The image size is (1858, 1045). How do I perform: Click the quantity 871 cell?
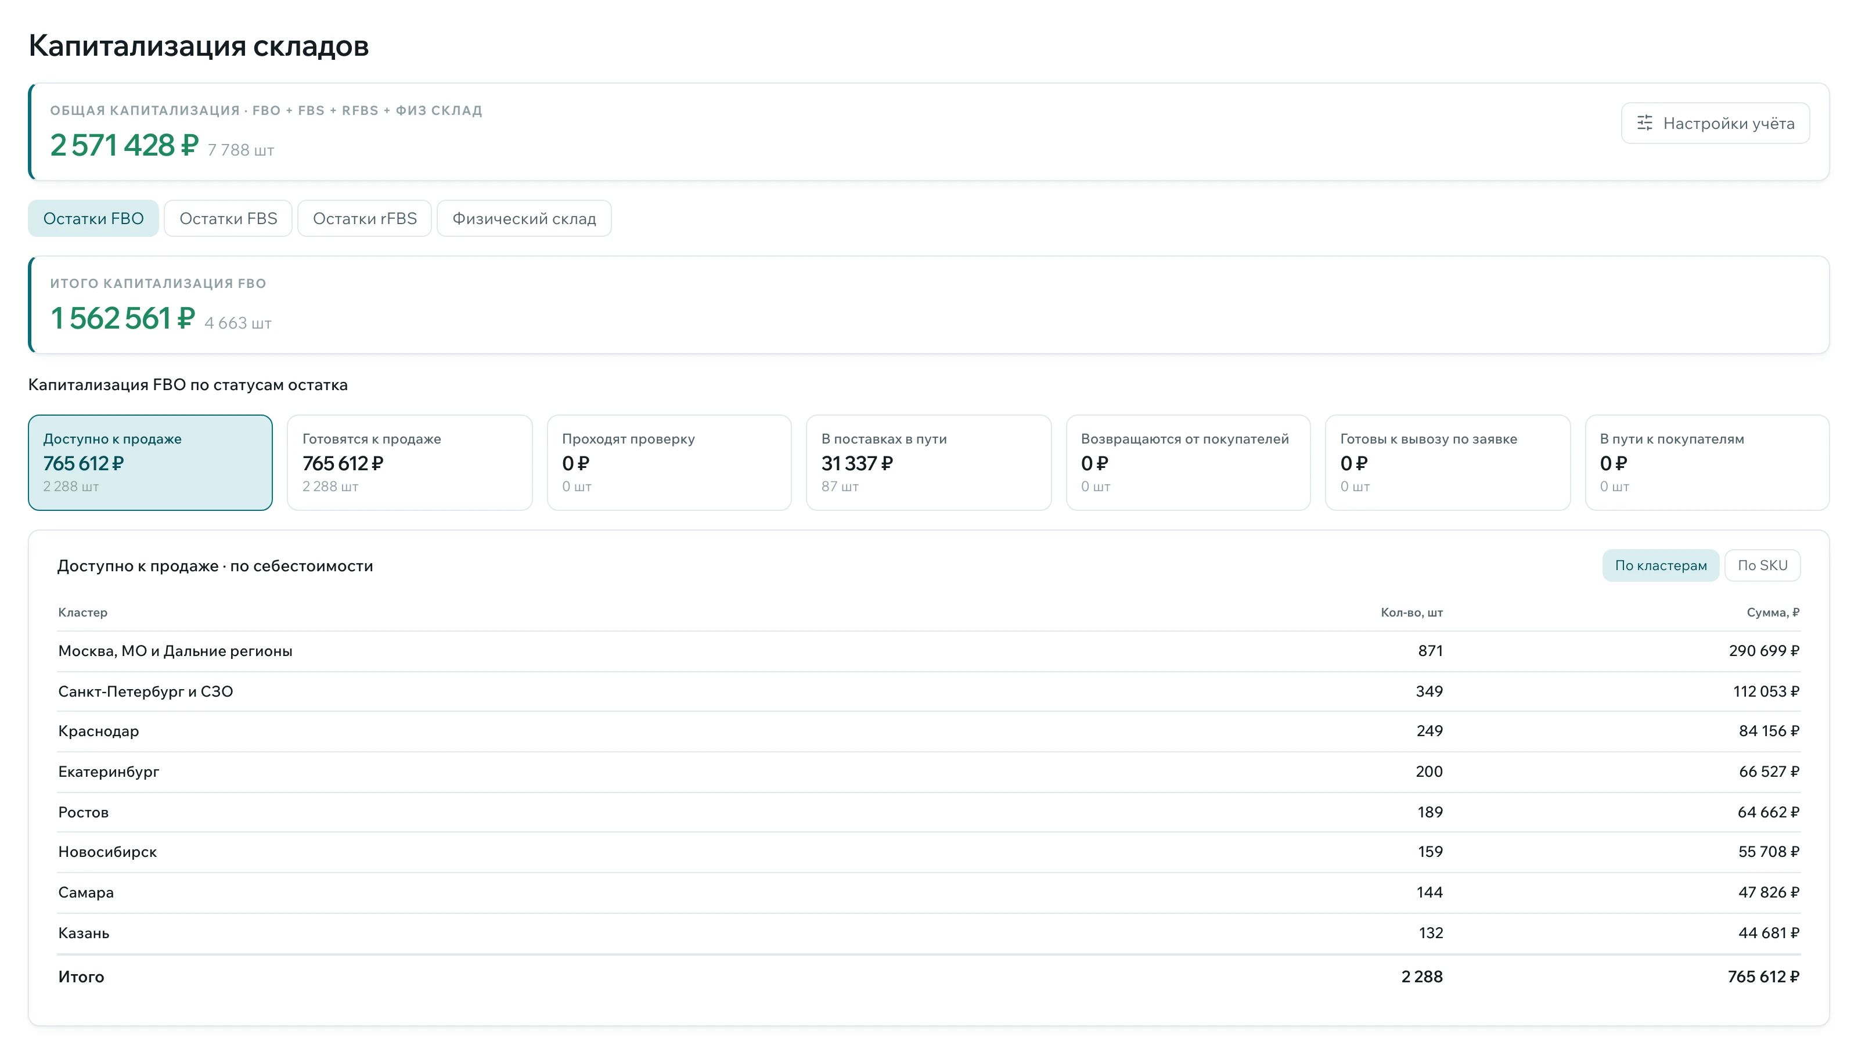tap(1430, 651)
